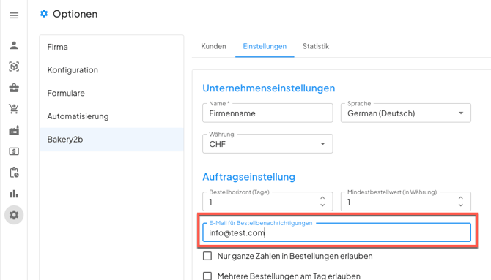This screenshot has height=280, width=491.
Task: Select Formulare in the options list
Action: 111,93
